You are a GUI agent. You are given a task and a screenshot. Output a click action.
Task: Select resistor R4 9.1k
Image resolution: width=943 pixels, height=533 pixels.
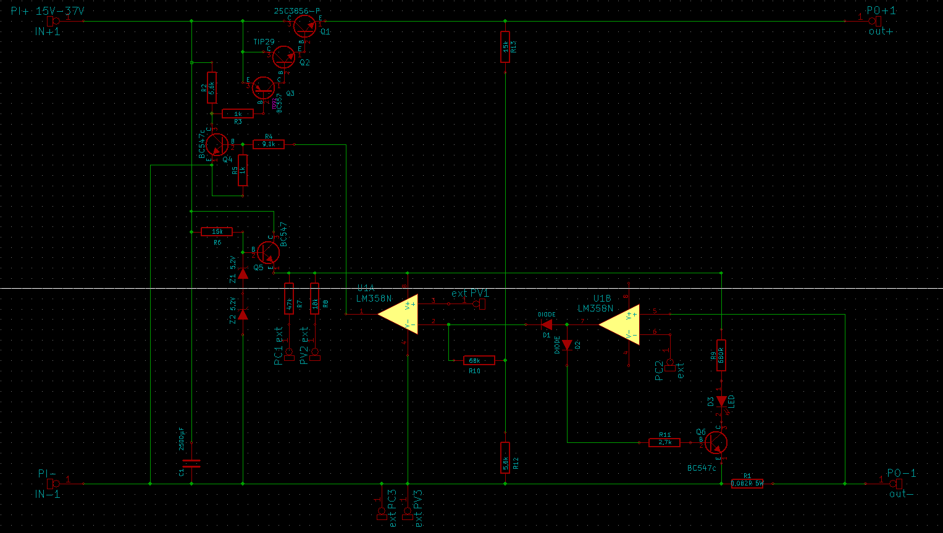pos(269,144)
